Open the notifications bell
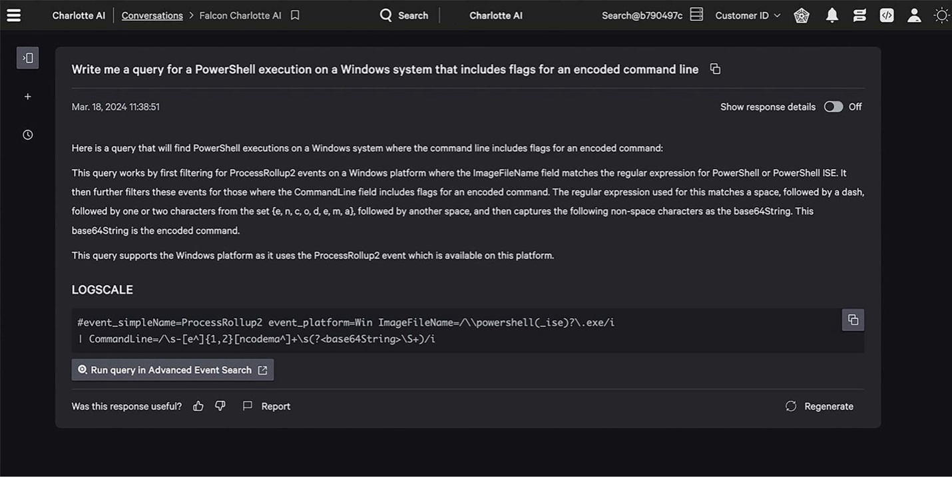 (832, 15)
